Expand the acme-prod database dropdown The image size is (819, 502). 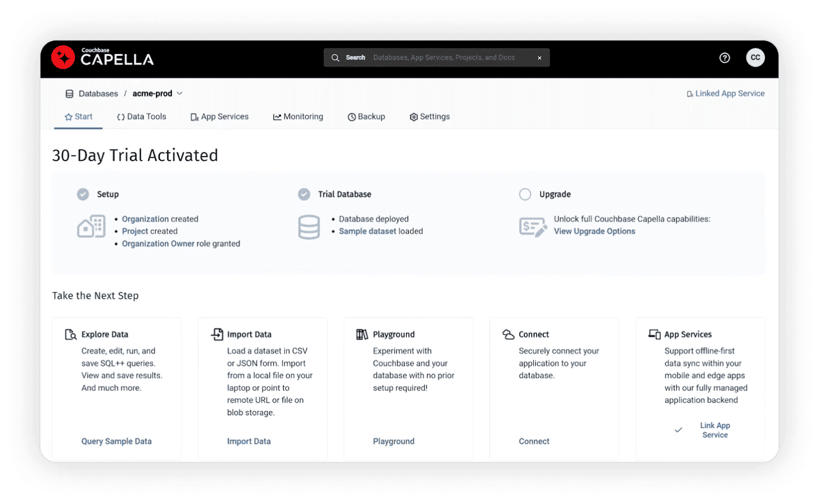tap(180, 93)
